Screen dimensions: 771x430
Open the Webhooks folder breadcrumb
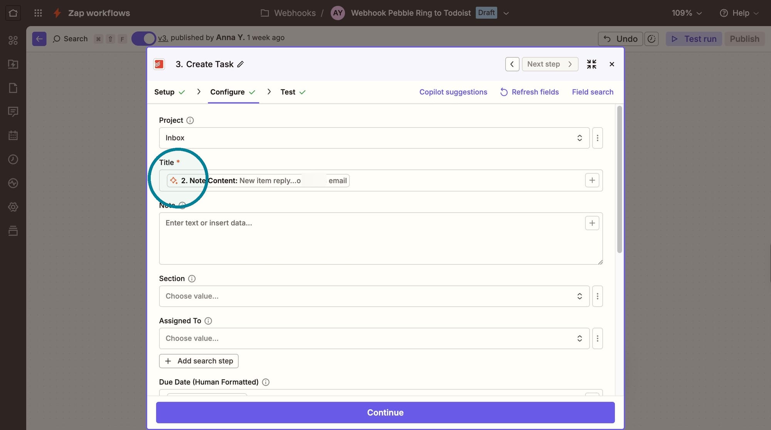point(288,13)
